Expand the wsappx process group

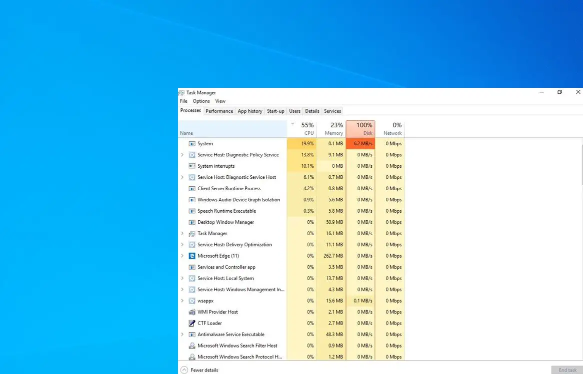(182, 301)
